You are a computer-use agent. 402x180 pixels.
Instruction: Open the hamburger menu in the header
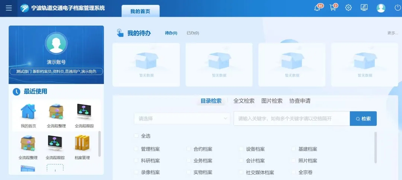(x=9, y=8)
